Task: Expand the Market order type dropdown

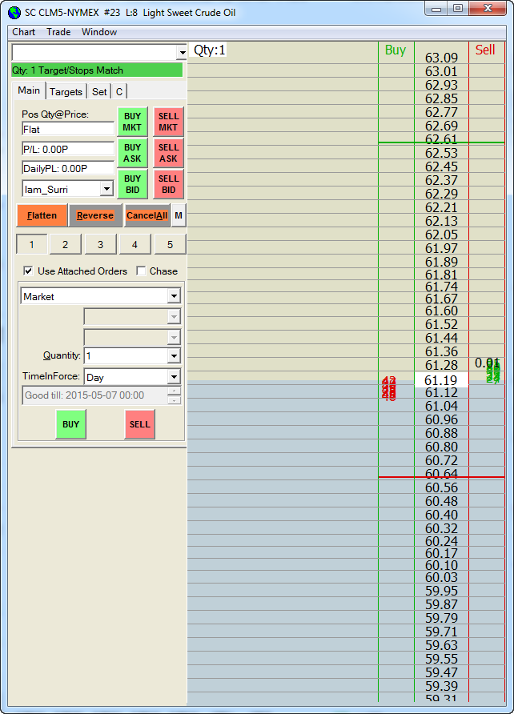Action: (174, 296)
